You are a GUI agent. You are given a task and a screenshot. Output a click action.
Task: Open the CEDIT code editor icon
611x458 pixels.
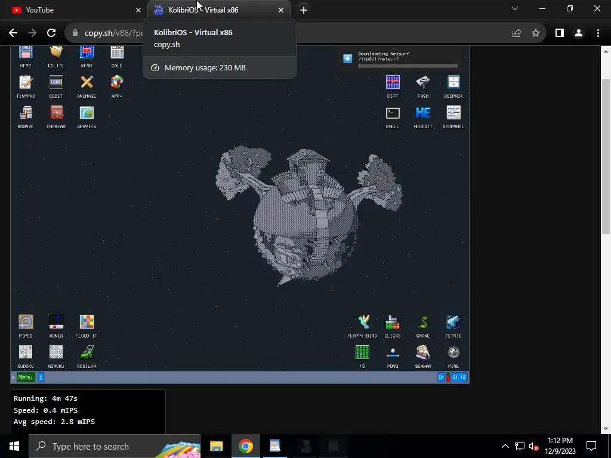56,86
